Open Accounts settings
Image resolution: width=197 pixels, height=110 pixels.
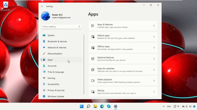[x=62, y=66]
